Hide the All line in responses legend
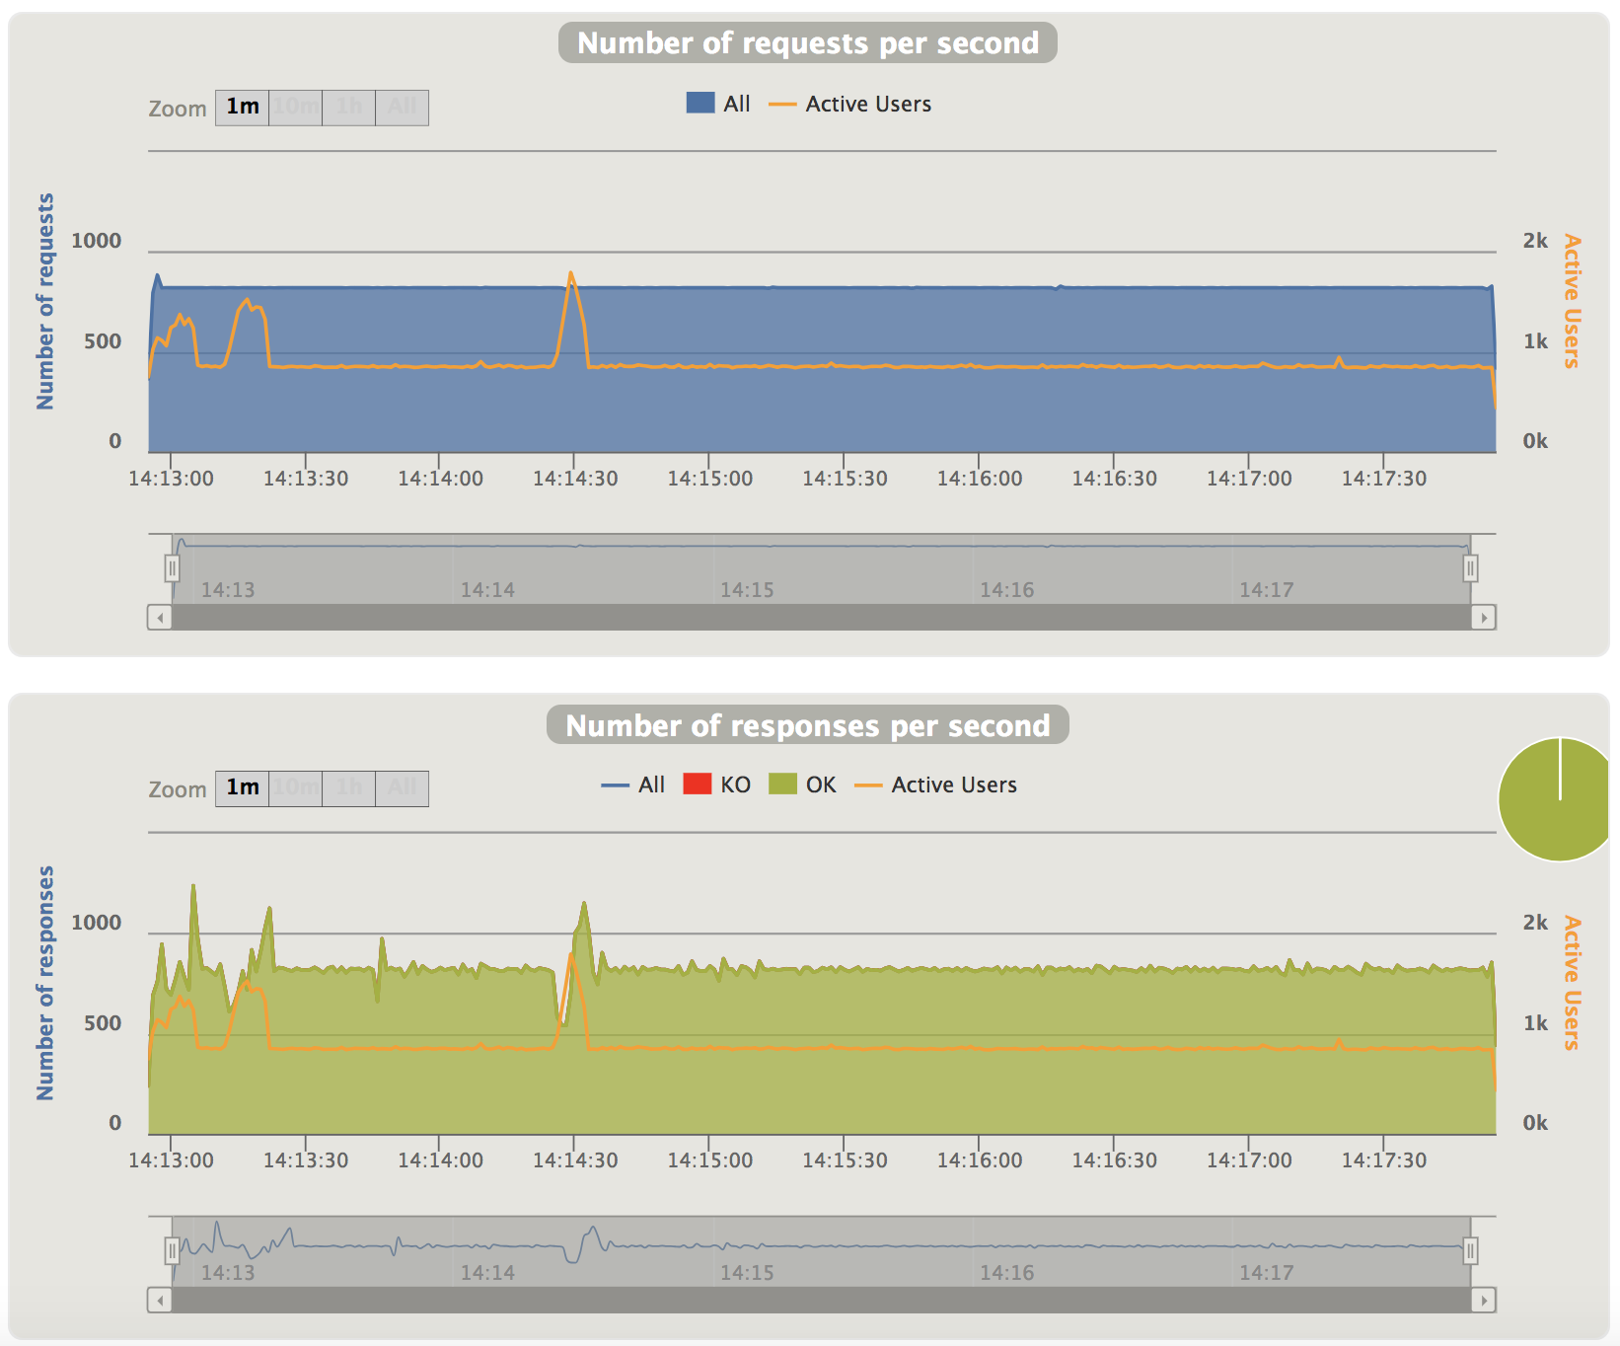 pos(633,785)
